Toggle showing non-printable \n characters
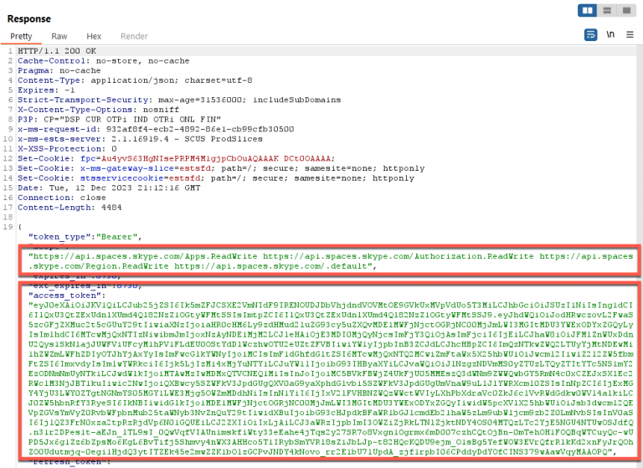Screen dimensions: 643x468 (x=611, y=34)
